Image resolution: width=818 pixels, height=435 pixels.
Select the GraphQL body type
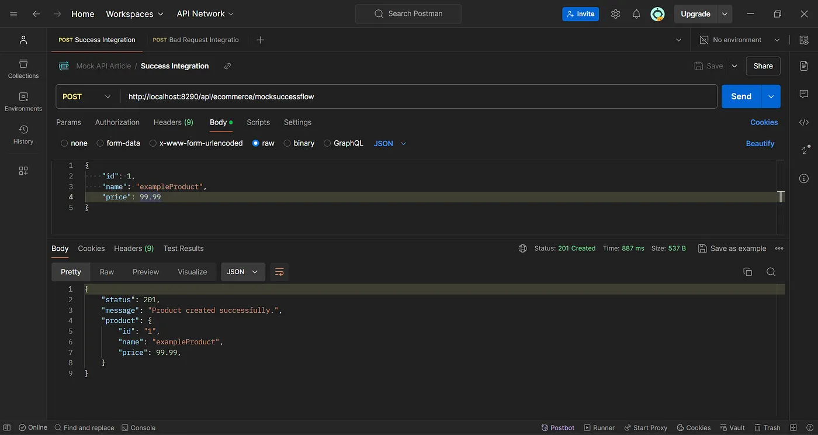(x=327, y=143)
